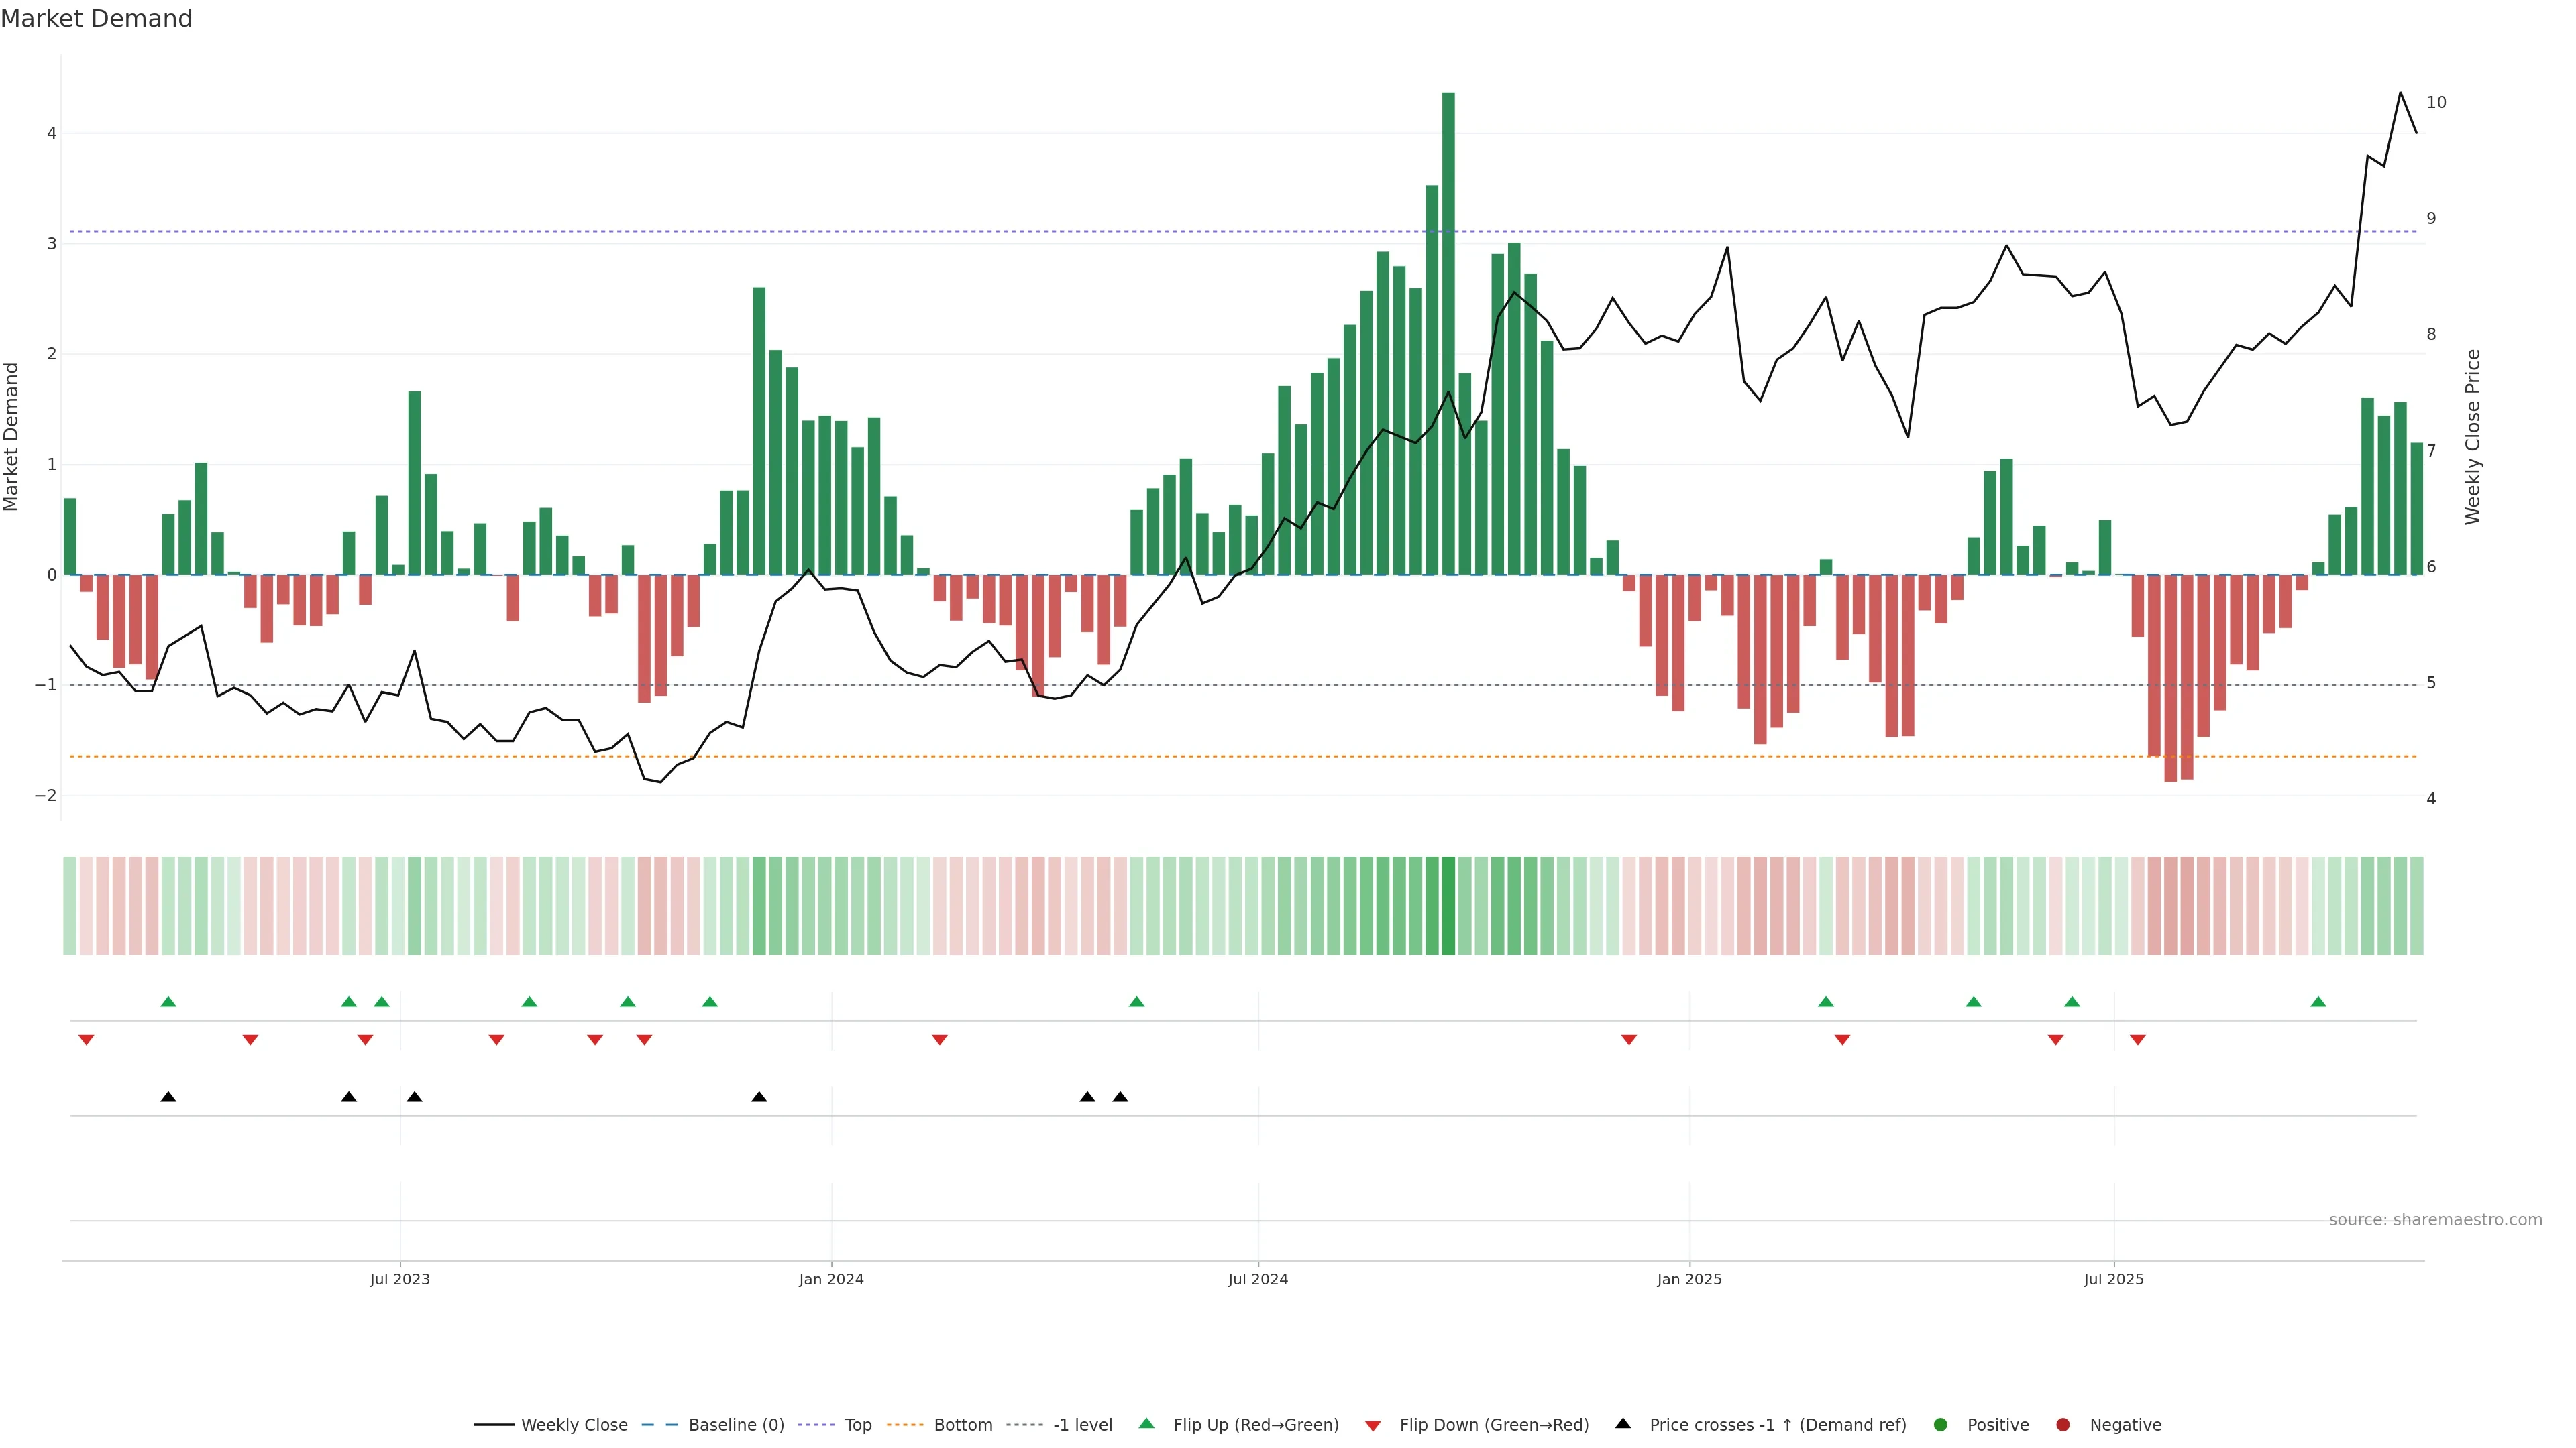Click the red Negative legend dot
This screenshot has width=2576, height=1448.
pos(2063,1424)
